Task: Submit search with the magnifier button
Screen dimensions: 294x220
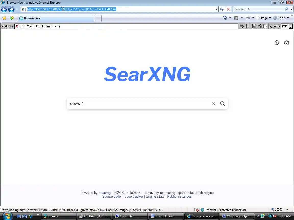Action: click(x=222, y=103)
